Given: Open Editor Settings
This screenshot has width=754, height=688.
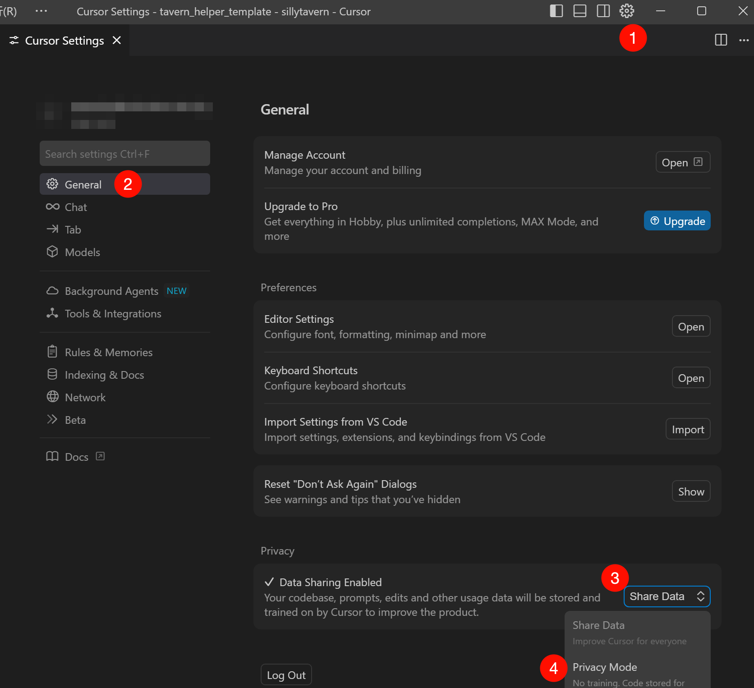Looking at the screenshot, I should (691, 326).
